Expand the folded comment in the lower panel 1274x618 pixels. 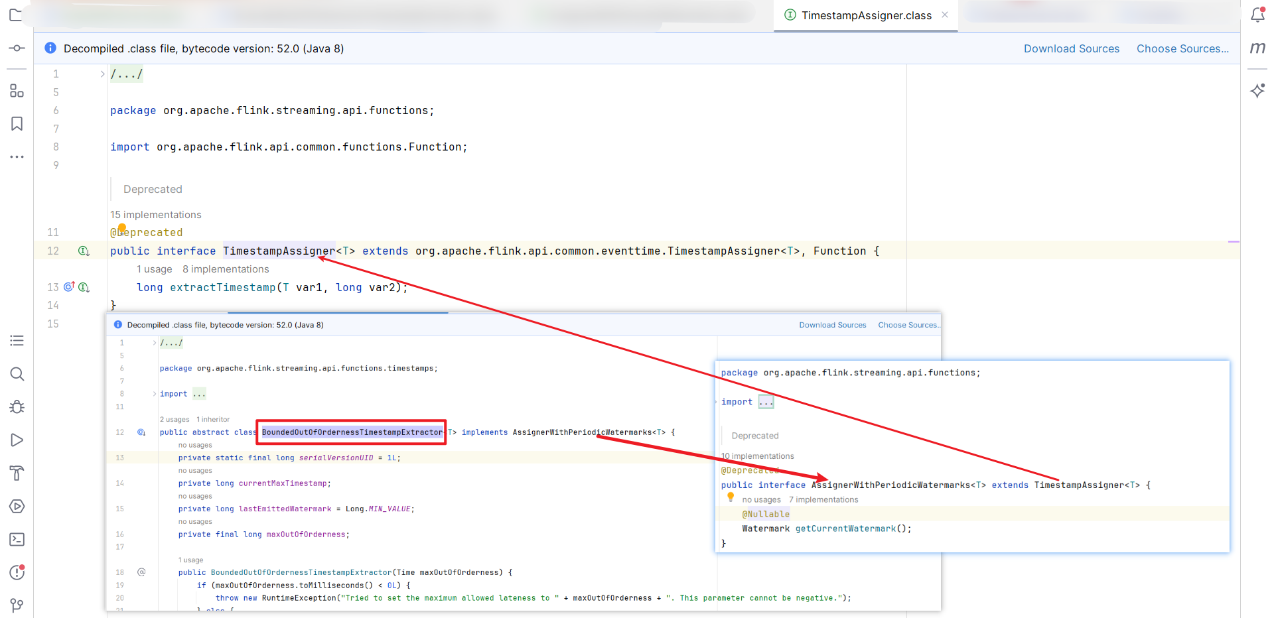(x=155, y=343)
